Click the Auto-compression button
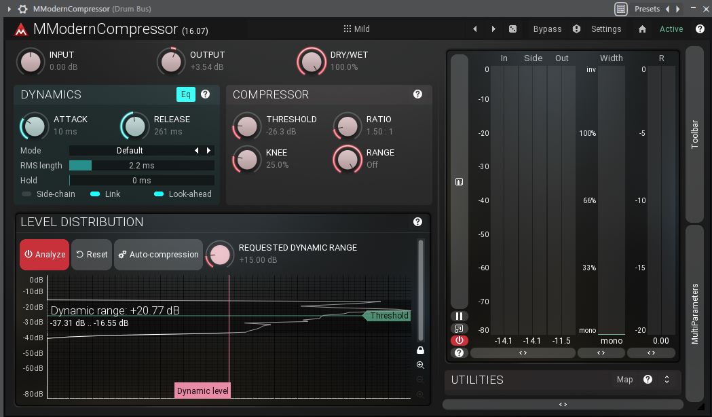 pos(158,255)
